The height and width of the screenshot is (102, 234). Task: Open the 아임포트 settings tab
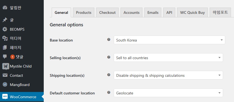220,12
